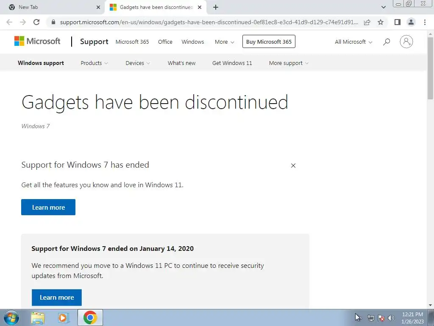Click the address bar URL field
This screenshot has width=434, height=326.
tap(209, 22)
